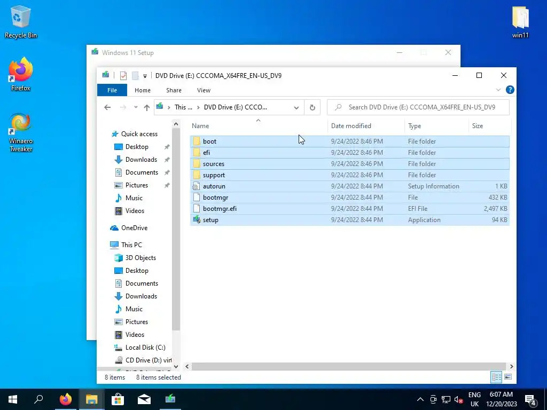Click the New folder quick access toolbar icon

[x=135, y=75]
